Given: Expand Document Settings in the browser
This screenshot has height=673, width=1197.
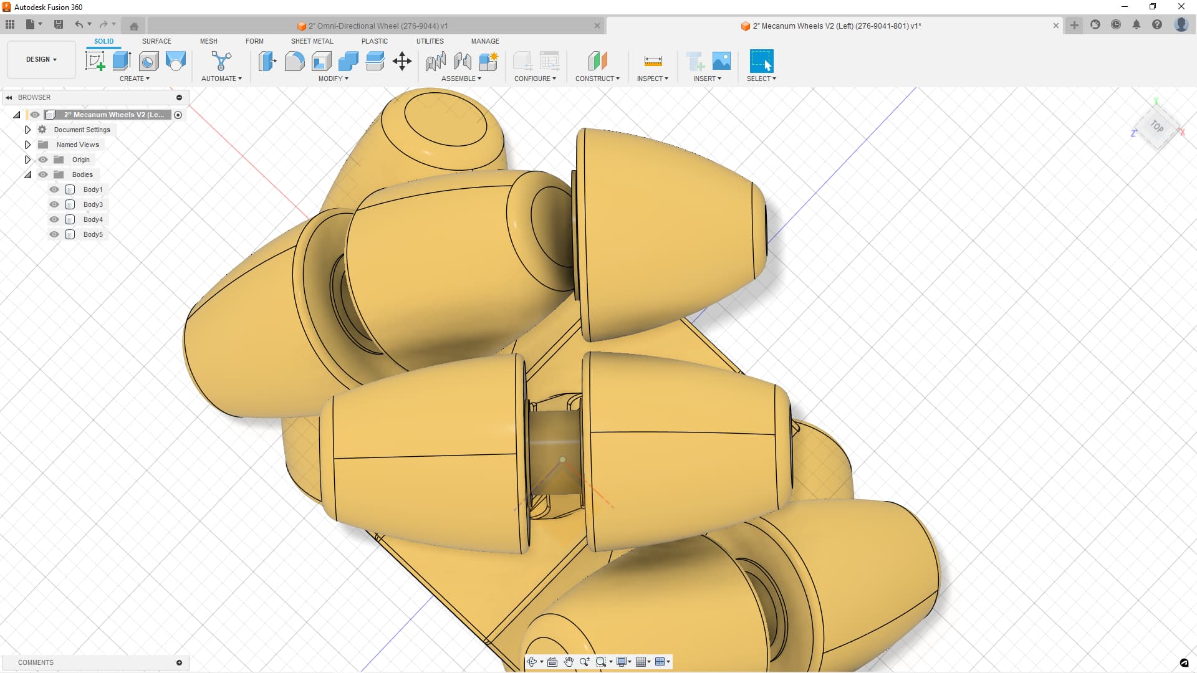Looking at the screenshot, I should tap(27, 130).
